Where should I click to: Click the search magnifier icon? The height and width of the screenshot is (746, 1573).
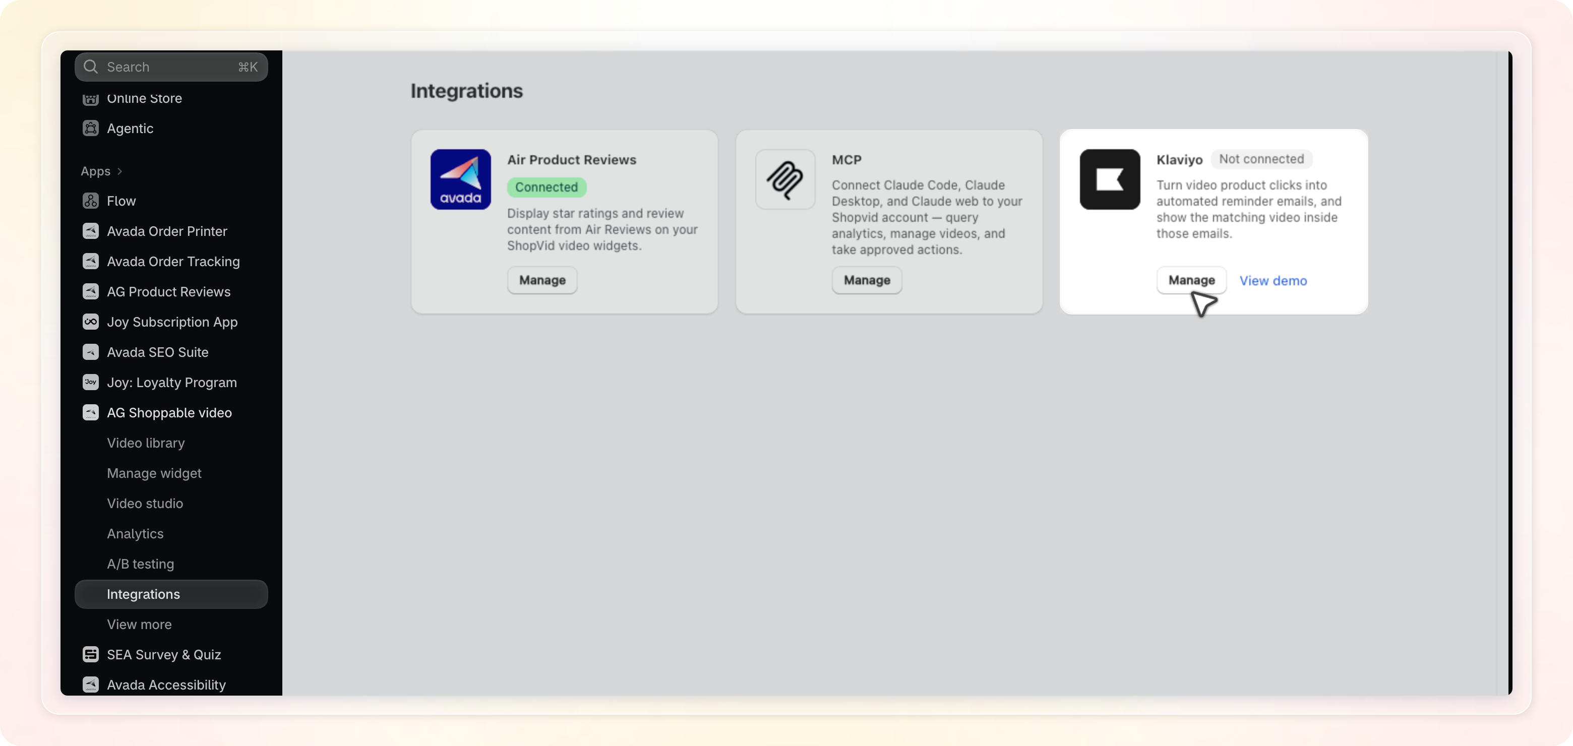tap(90, 67)
